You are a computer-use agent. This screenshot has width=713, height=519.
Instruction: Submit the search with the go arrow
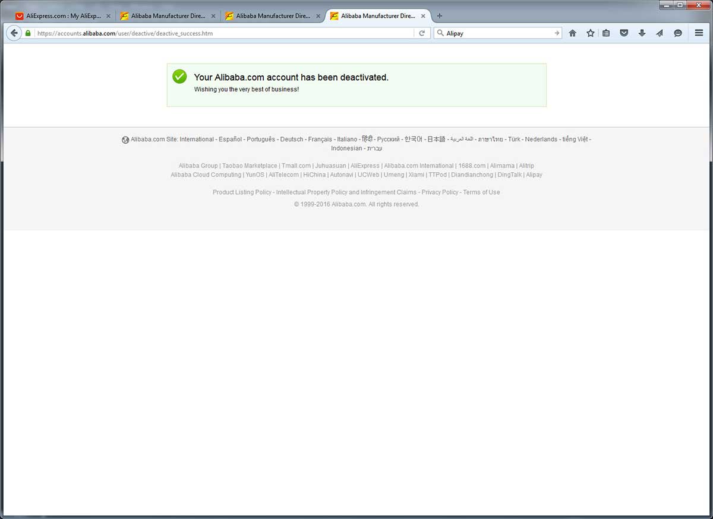[x=557, y=33]
